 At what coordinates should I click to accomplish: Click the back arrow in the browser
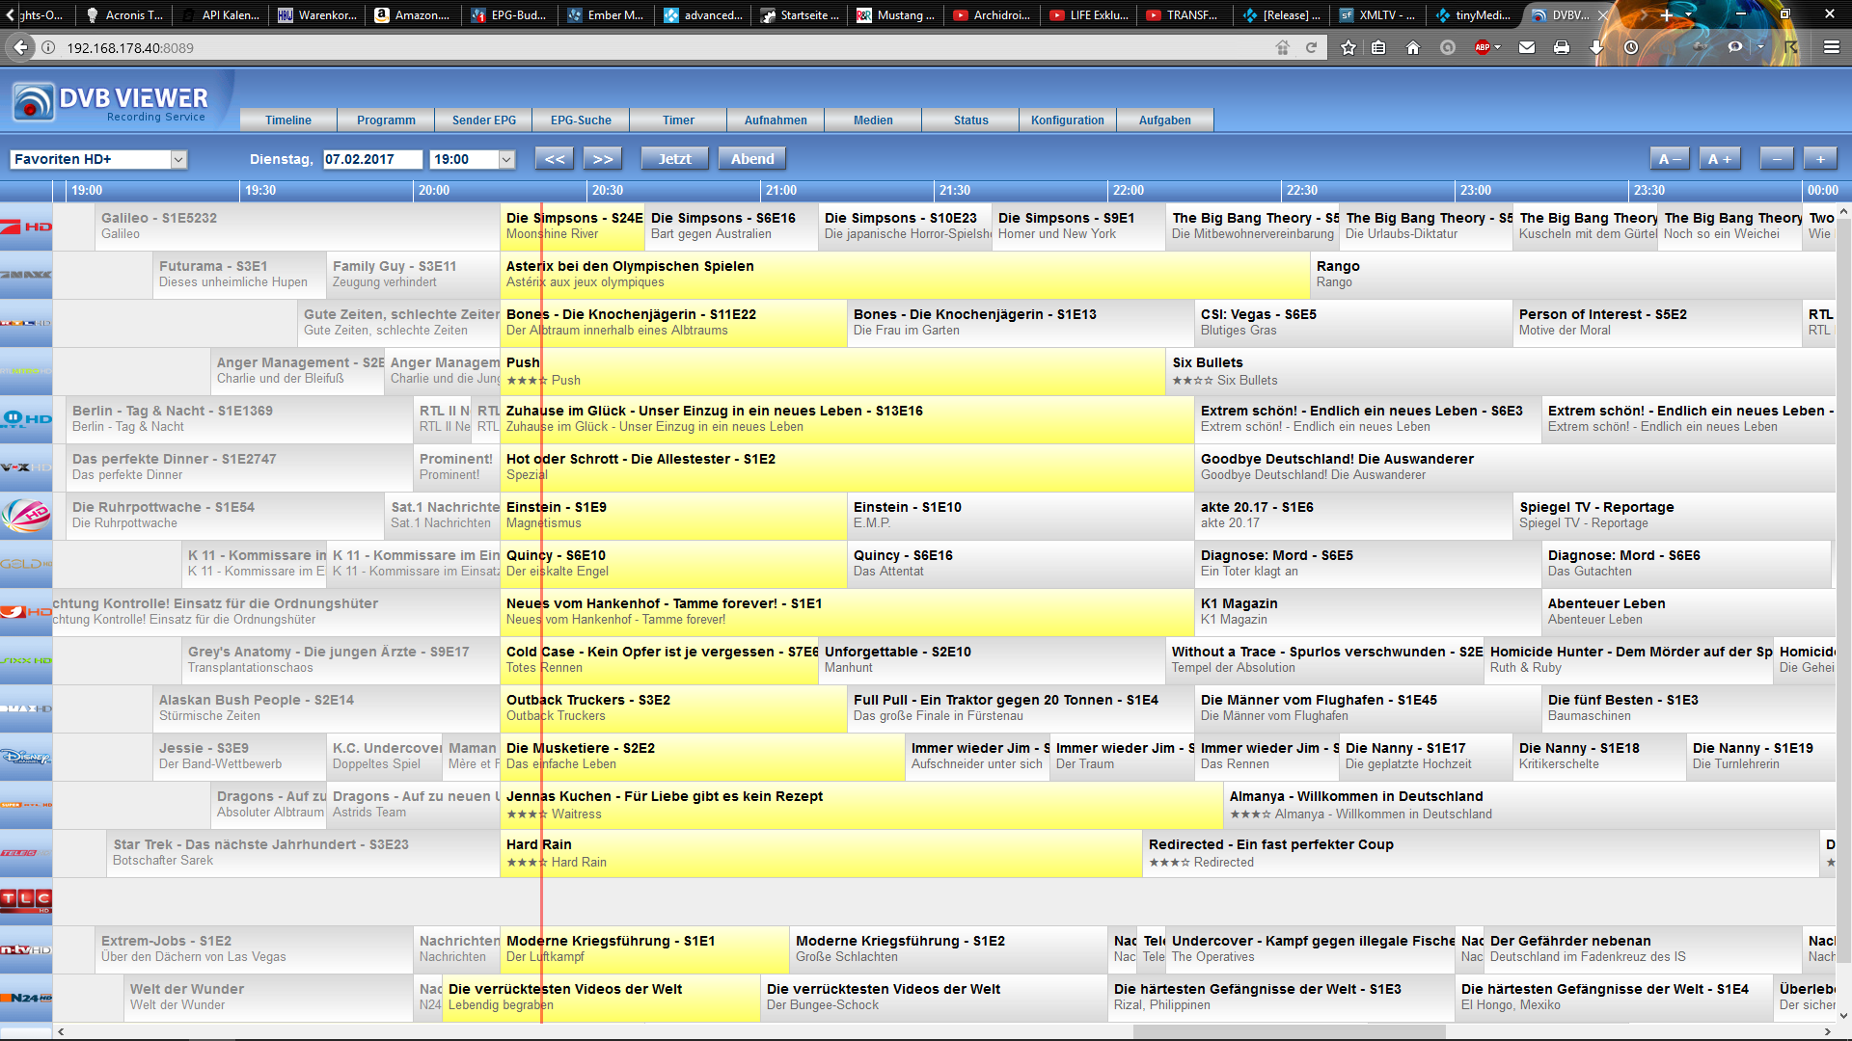pos(20,47)
